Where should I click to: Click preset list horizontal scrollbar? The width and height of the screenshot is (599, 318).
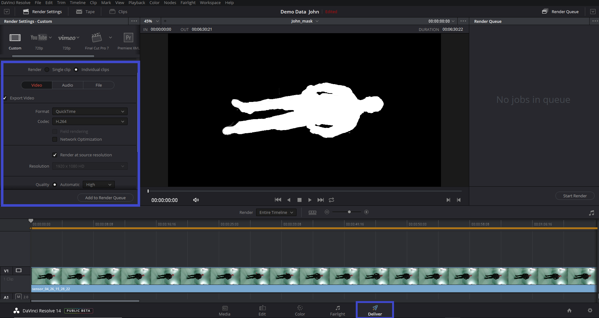(x=53, y=56)
